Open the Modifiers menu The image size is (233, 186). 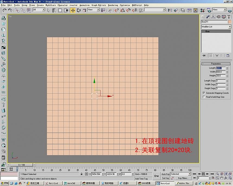point(51,5)
